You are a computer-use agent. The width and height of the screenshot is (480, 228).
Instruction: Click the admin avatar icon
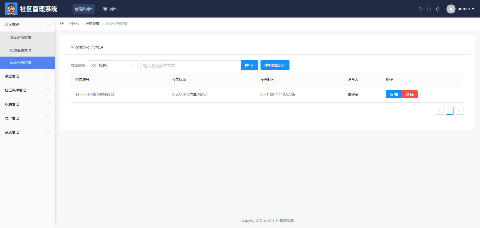pyautogui.click(x=451, y=9)
